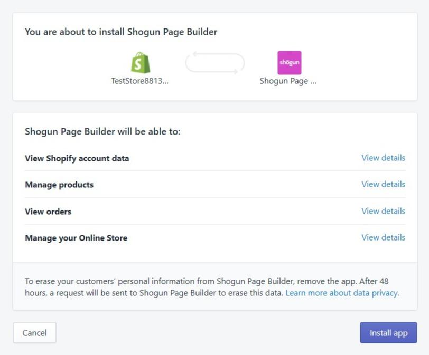This screenshot has width=429, height=355.
Task: Open View details for Shopify account data
Action: click(x=383, y=158)
